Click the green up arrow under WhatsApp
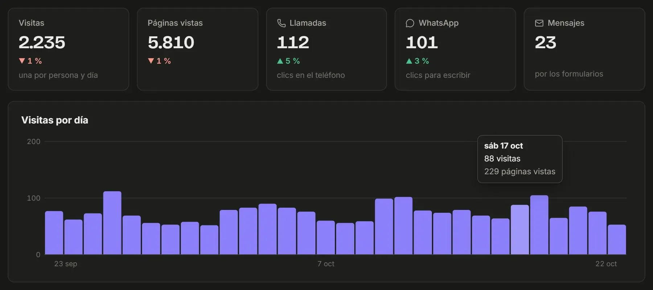This screenshot has height=290, width=653. tap(409, 61)
